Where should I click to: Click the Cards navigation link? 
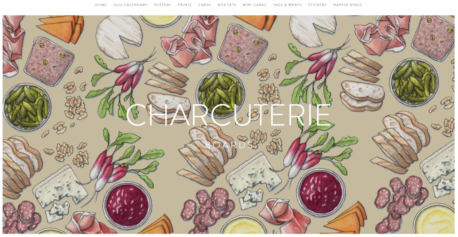click(x=205, y=5)
